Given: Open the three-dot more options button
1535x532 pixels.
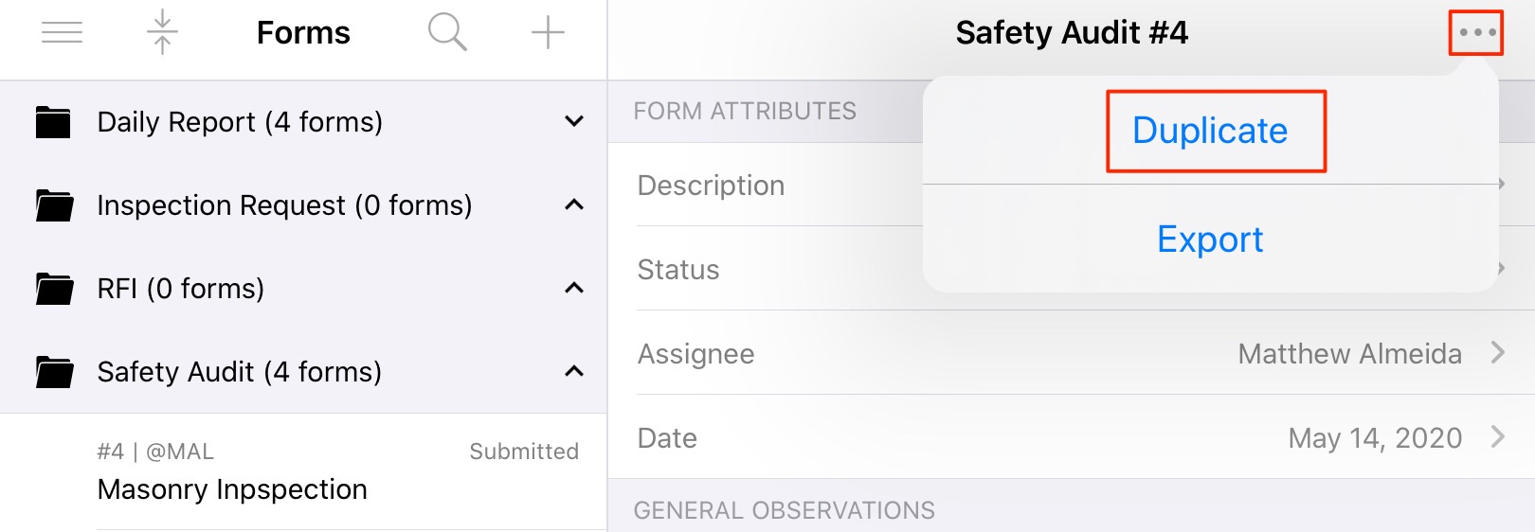Looking at the screenshot, I should (1476, 33).
